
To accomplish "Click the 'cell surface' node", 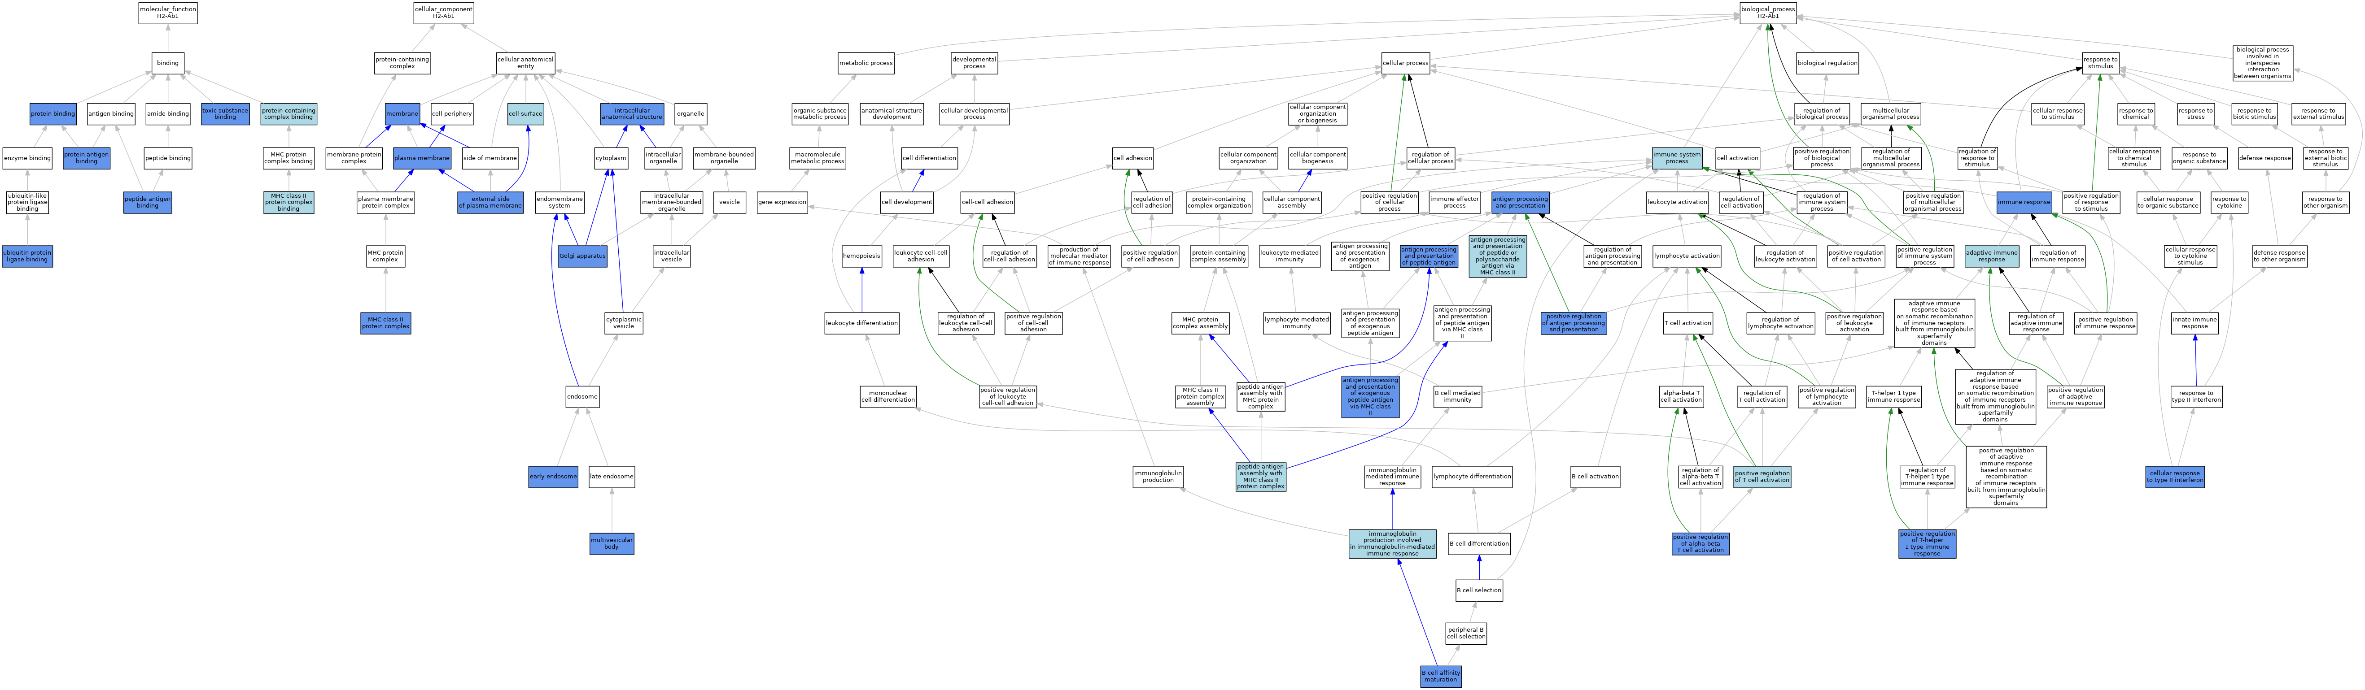I will [x=525, y=114].
